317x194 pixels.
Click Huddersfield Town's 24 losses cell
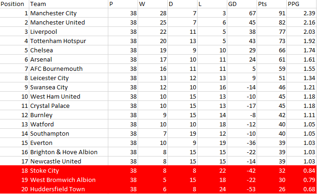[x=212, y=189]
